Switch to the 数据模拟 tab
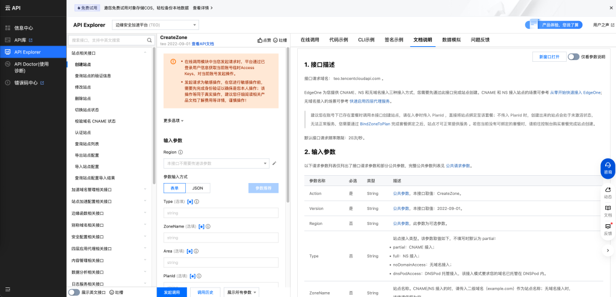Image resolution: width=616 pixels, height=297 pixels. point(451,40)
